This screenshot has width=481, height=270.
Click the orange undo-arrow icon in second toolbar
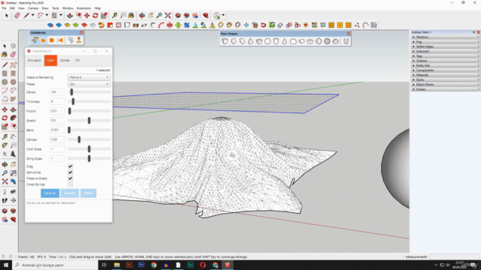pos(101,25)
